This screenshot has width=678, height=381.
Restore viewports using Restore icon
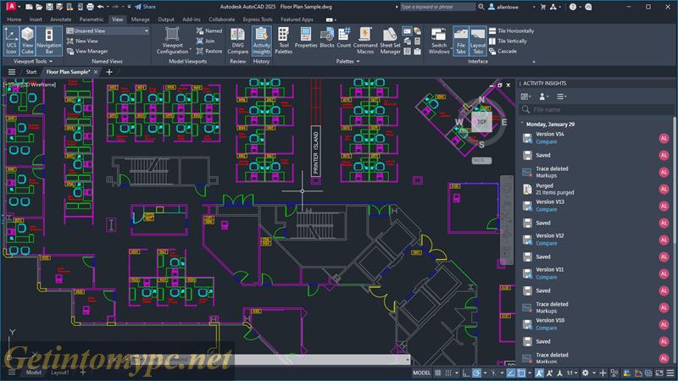click(200, 51)
